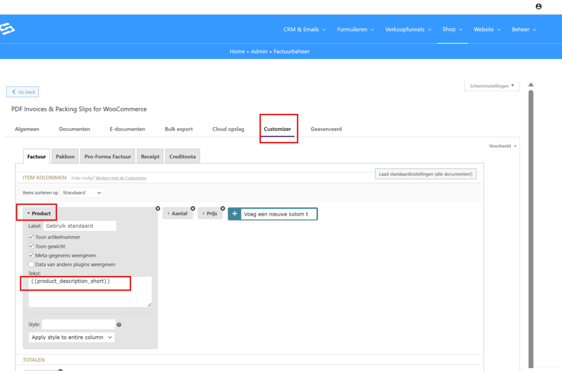This screenshot has width=562, height=371.
Task: Remove the Prijs column via X icon
Action: (x=223, y=209)
